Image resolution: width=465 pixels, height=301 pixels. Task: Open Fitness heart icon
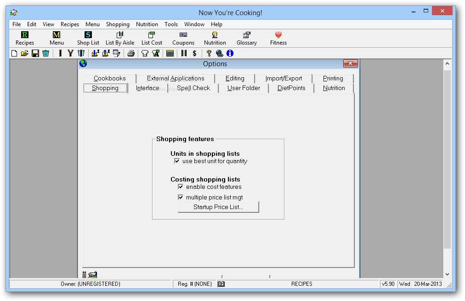[x=278, y=39]
